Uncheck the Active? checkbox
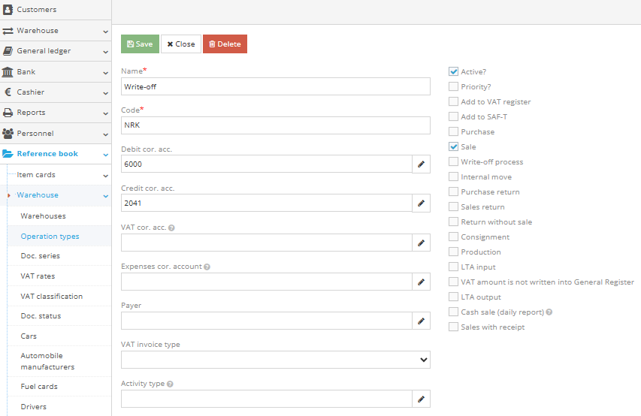This screenshot has height=416, width=641. 453,72
